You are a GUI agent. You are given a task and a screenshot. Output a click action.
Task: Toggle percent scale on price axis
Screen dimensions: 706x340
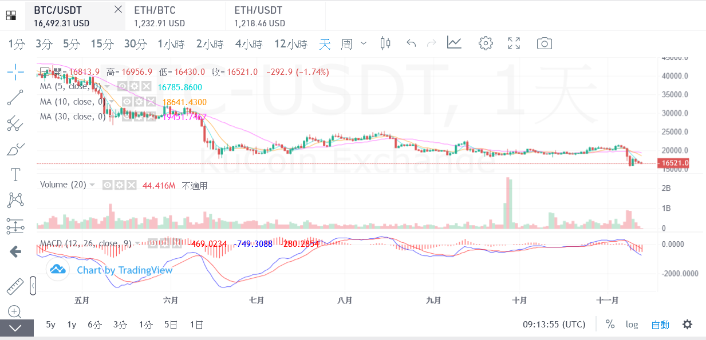pyautogui.click(x=610, y=325)
